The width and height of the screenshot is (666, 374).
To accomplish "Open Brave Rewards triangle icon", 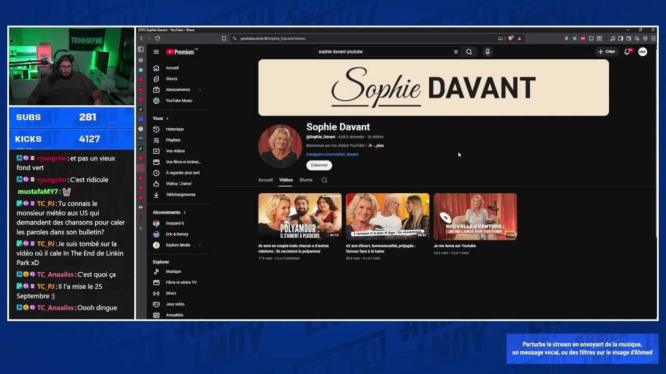I will point(519,38).
